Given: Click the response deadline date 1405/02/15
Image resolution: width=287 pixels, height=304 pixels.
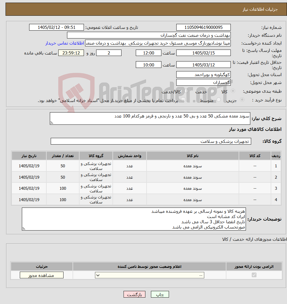Looking at the screenshot, I should [203, 53].
